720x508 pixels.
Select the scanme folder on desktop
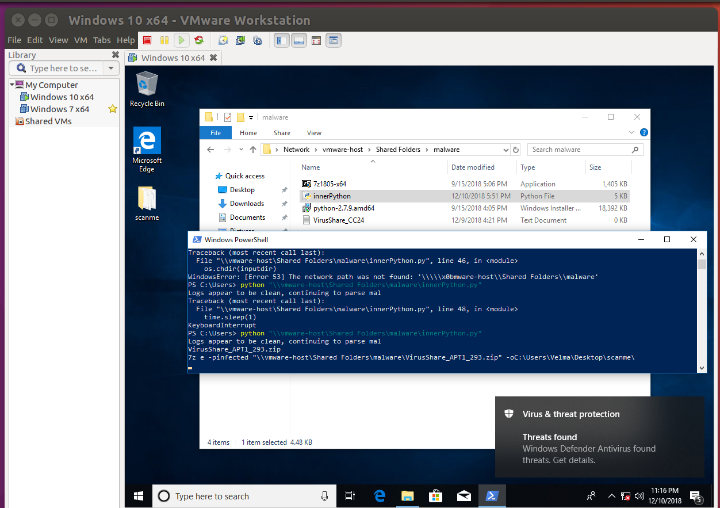point(147,203)
